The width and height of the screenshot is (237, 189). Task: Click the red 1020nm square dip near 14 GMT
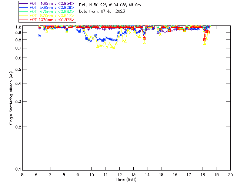(x=144, y=39)
